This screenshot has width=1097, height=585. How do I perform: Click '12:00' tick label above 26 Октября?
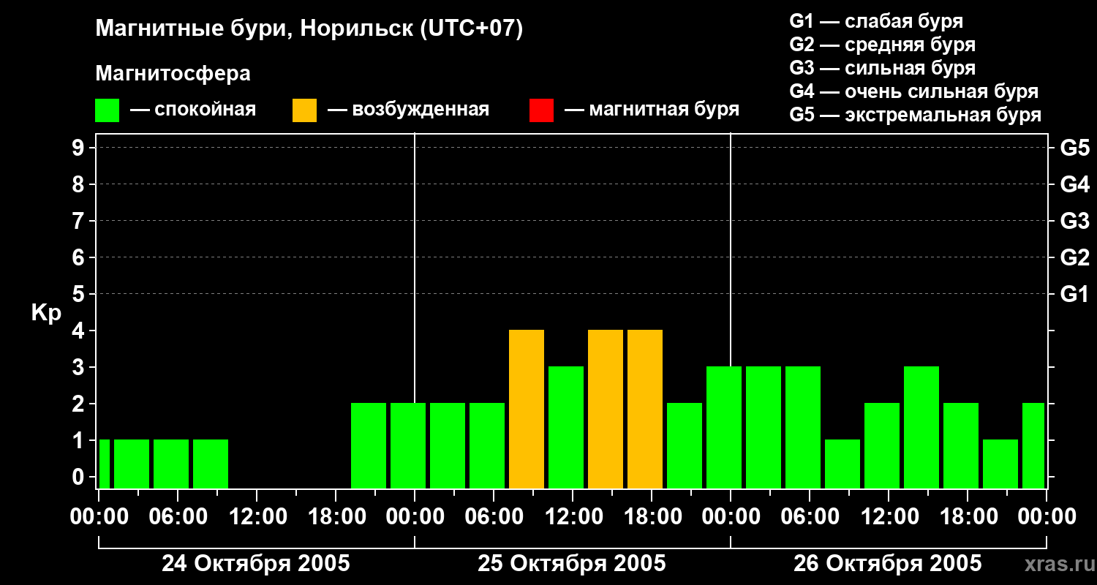[x=889, y=516]
